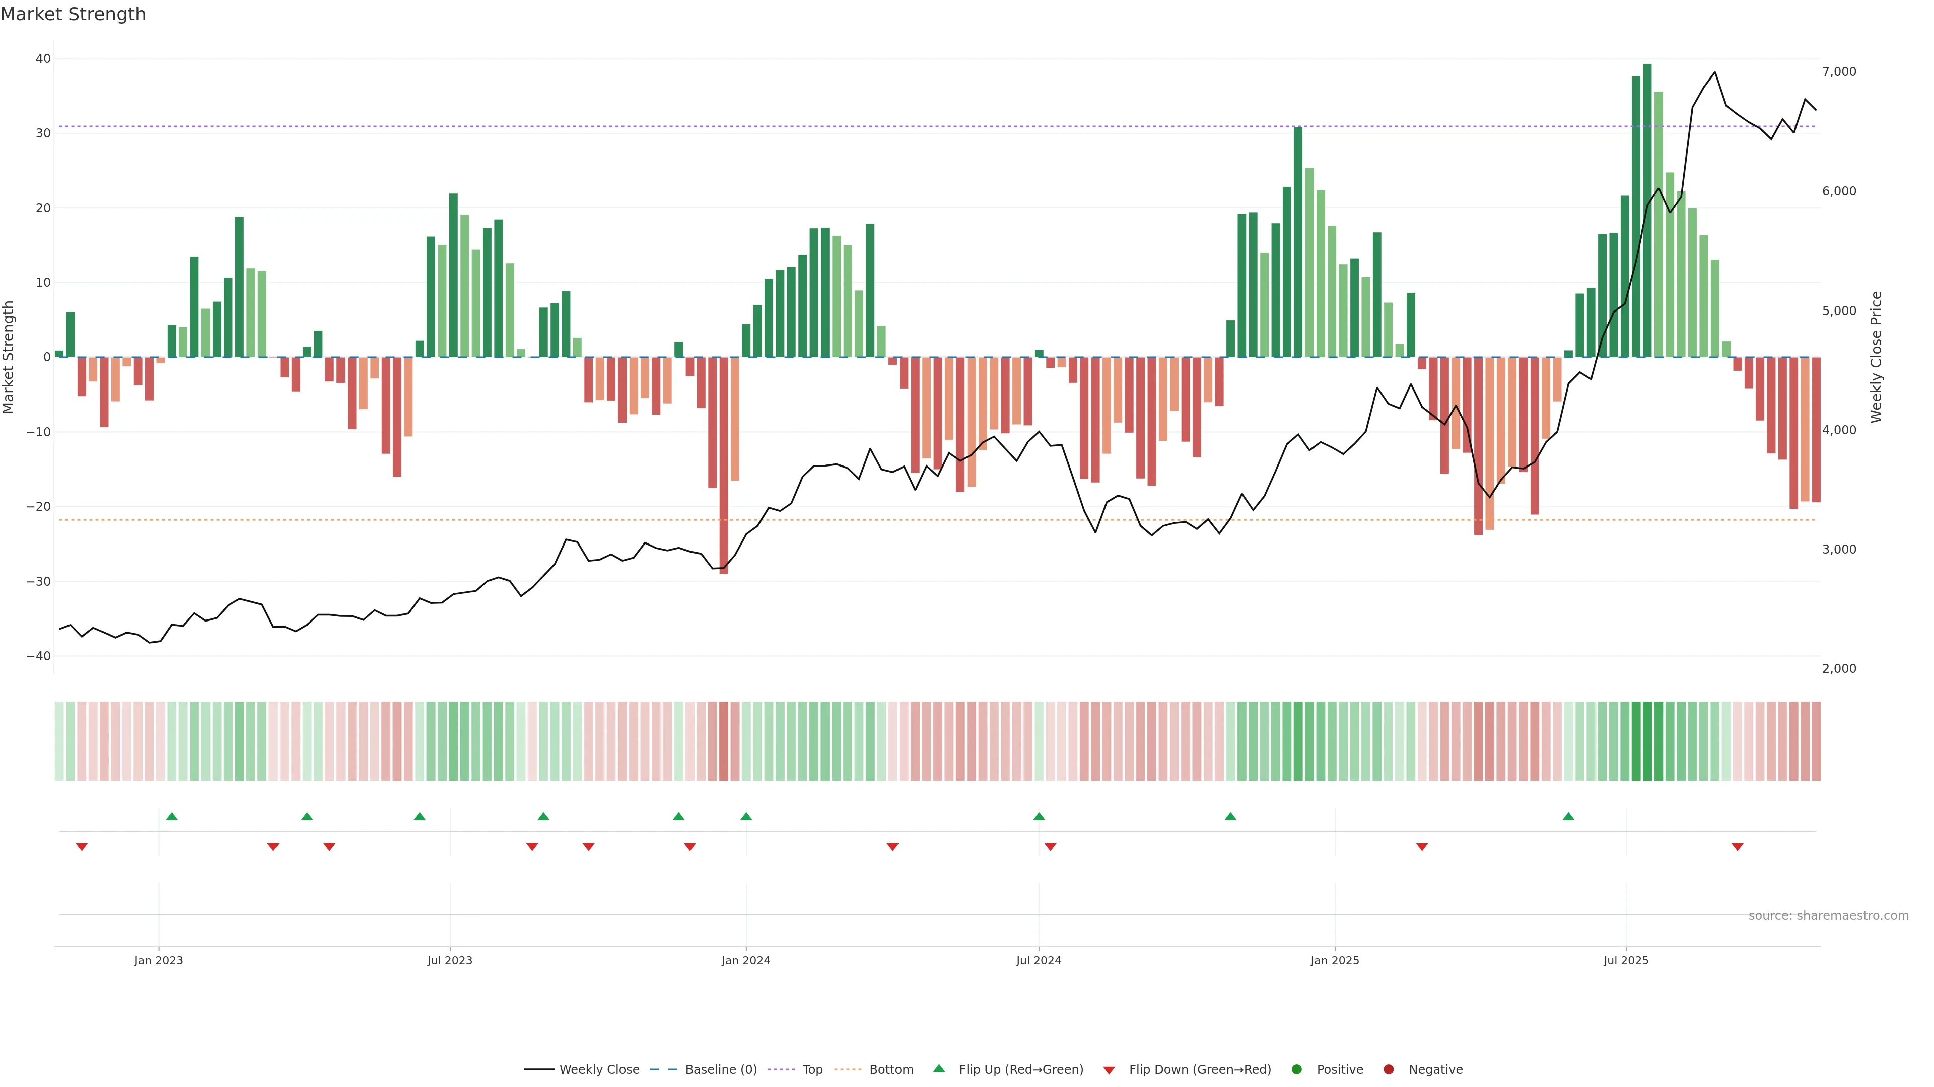
Task: Click flip up marker at Jul 2024
Action: (x=1039, y=816)
